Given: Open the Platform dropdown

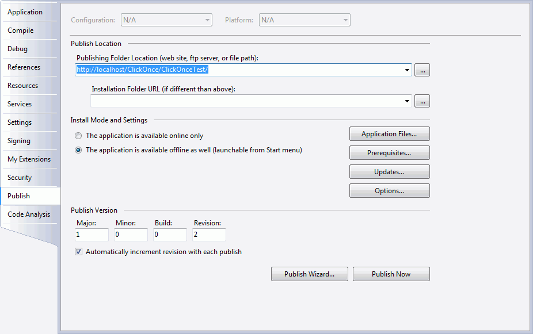Looking at the screenshot, I should (x=304, y=20).
